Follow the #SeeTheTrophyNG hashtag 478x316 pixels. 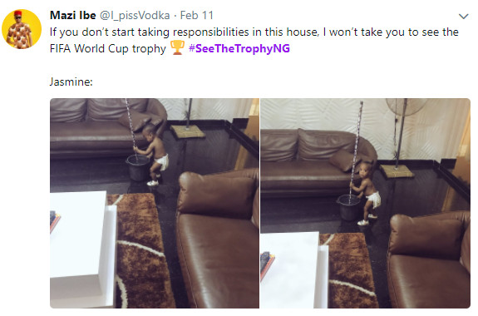(x=239, y=48)
